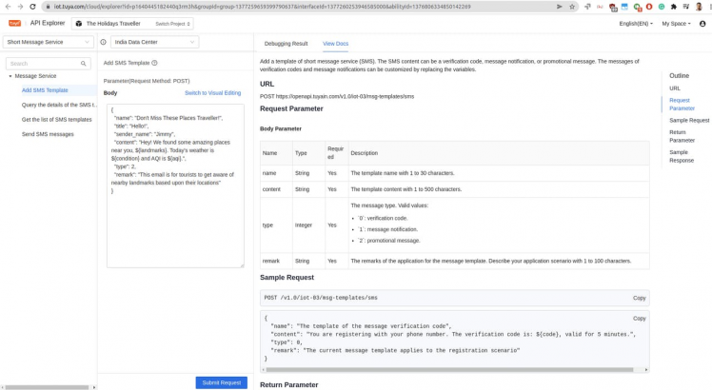Screen dimensions: 712x390
Task: Switch to the Debugging Result tab
Action: 286,44
